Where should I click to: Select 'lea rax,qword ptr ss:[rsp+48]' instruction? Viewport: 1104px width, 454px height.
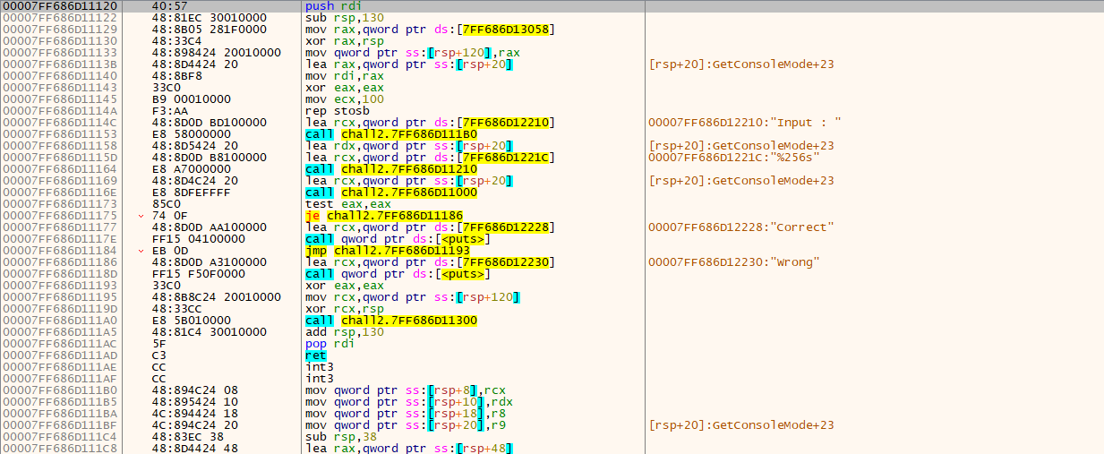(409, 449)
